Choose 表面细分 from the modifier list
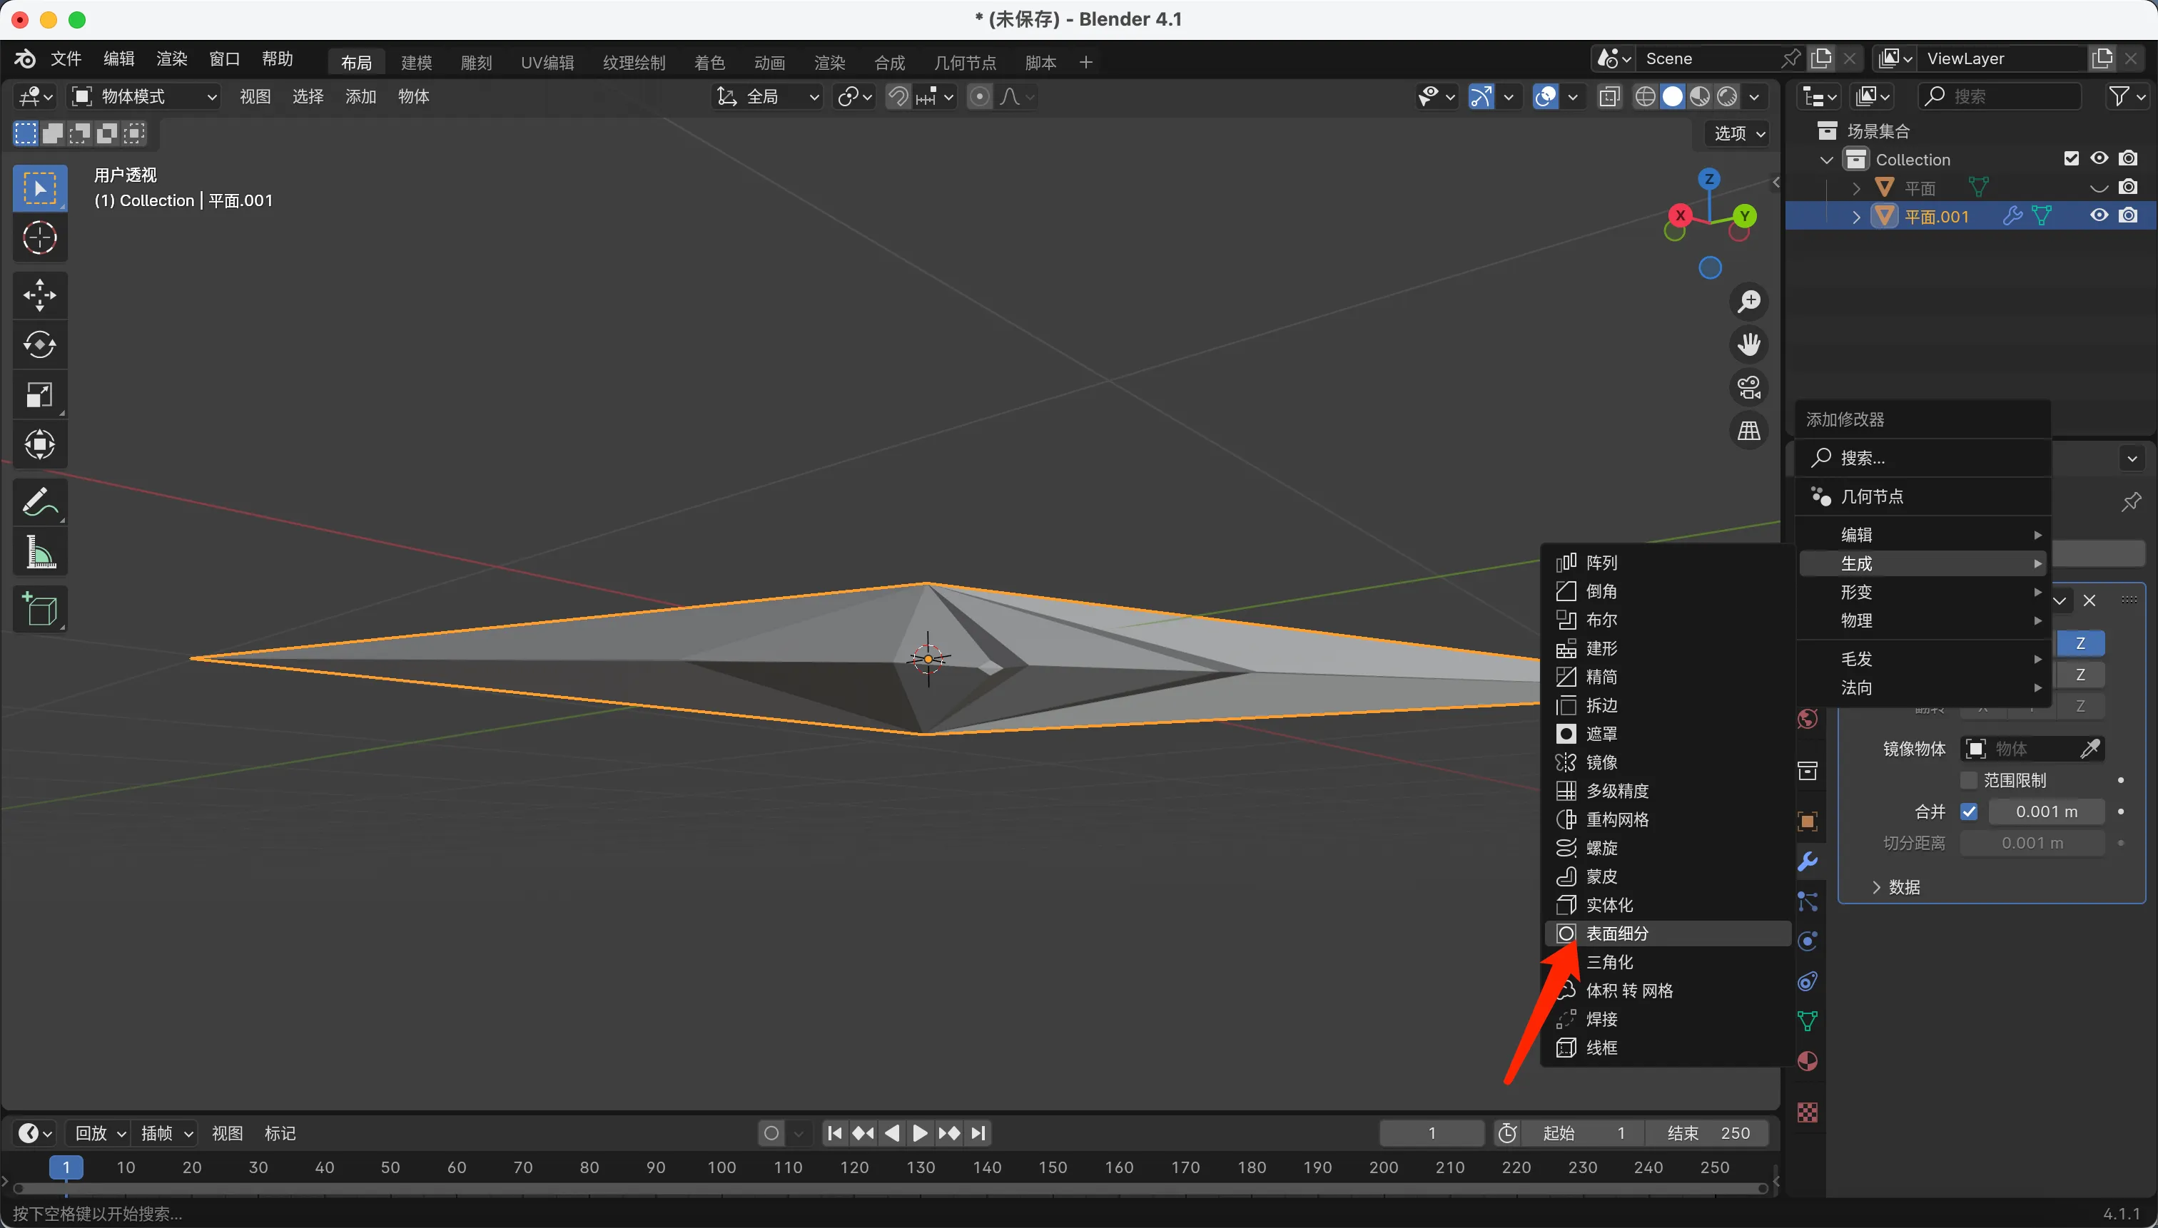The width and height of the screenshot is (2158, 1228). click(1616, 933)
